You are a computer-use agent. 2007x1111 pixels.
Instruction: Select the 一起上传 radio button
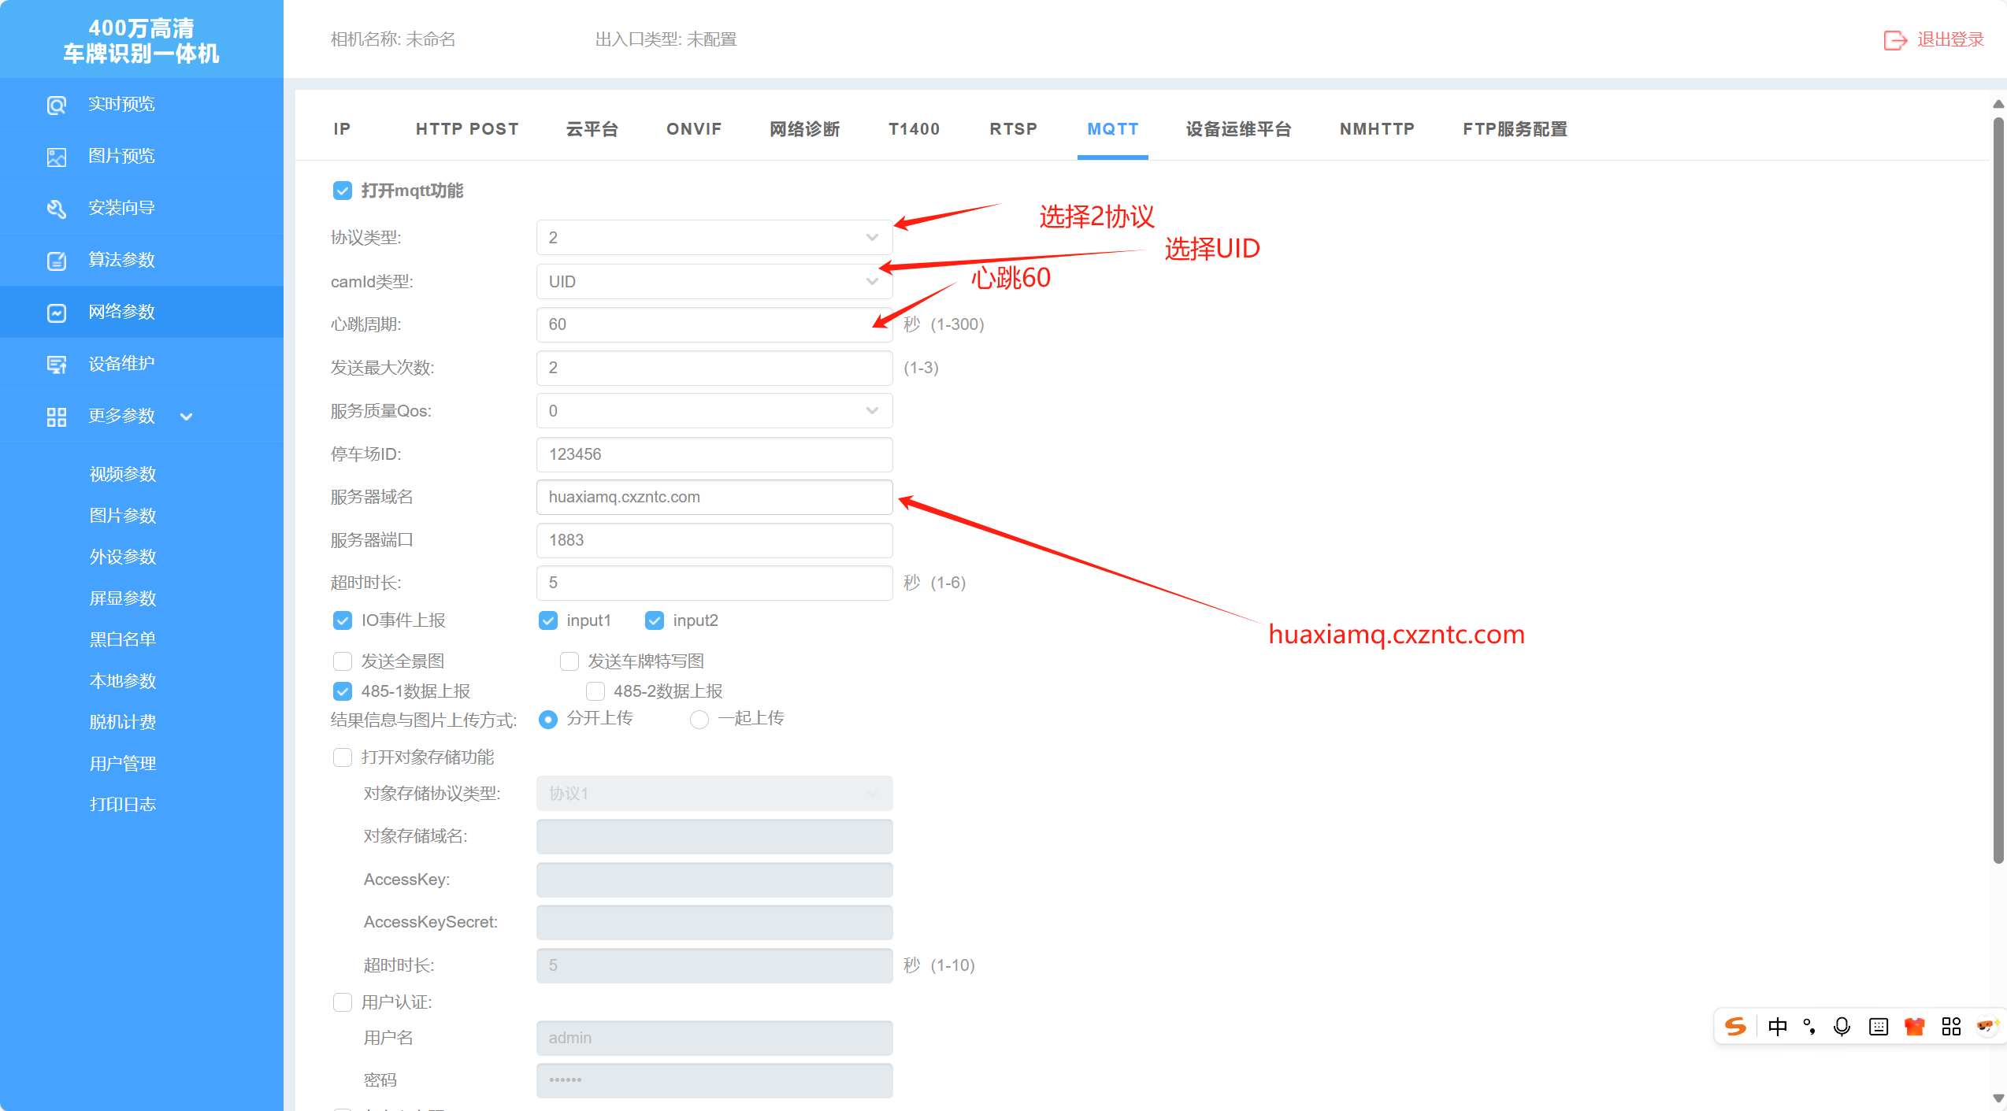699,720
